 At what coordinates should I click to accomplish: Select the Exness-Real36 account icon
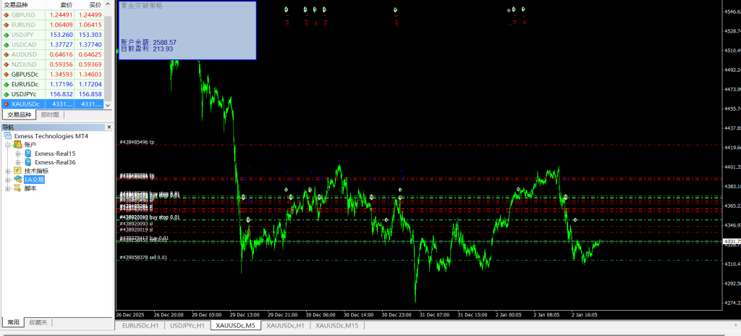click(28, 162)
